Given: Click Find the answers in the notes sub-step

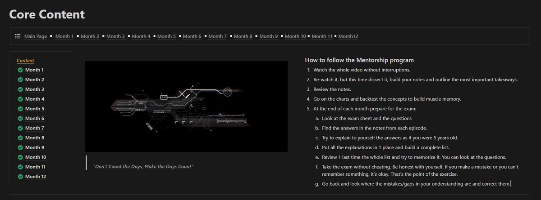Looking at the screenshot, I should click(x=374, y=128).
